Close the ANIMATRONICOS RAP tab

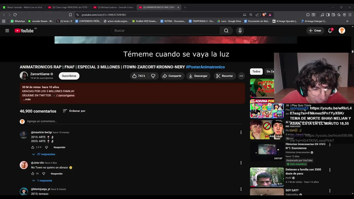[x=178, y=7]
